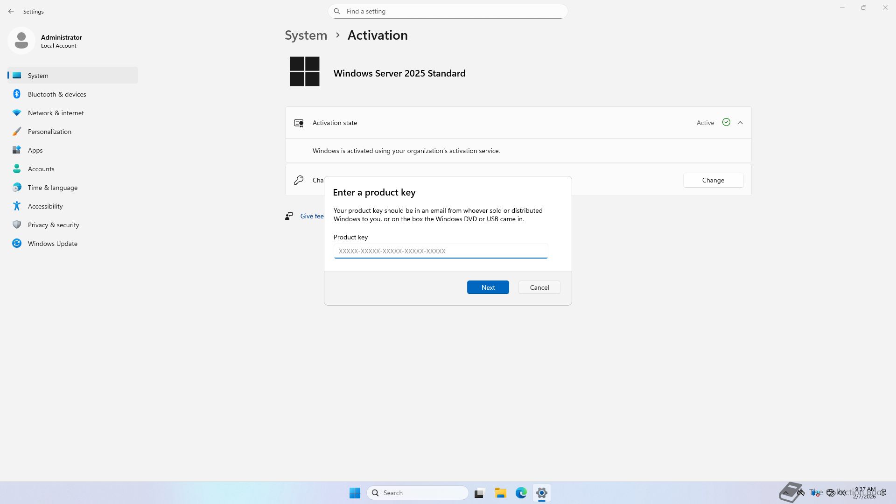Open Privacy & security shield icon

tap(17, 225)
